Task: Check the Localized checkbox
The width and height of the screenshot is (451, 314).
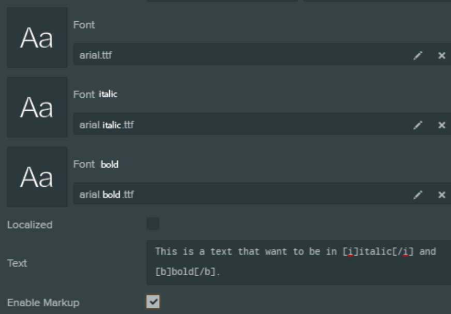Action: (153, 223)
